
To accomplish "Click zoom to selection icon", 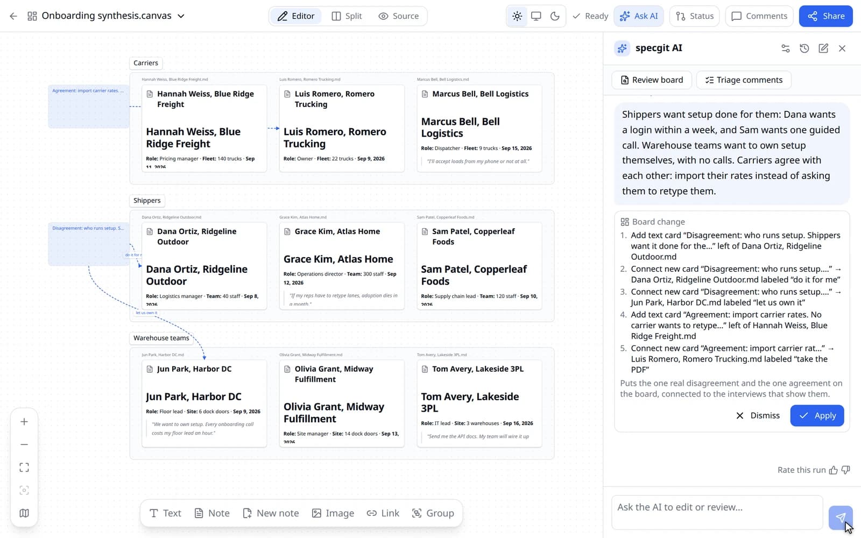I will click(24, 490).
